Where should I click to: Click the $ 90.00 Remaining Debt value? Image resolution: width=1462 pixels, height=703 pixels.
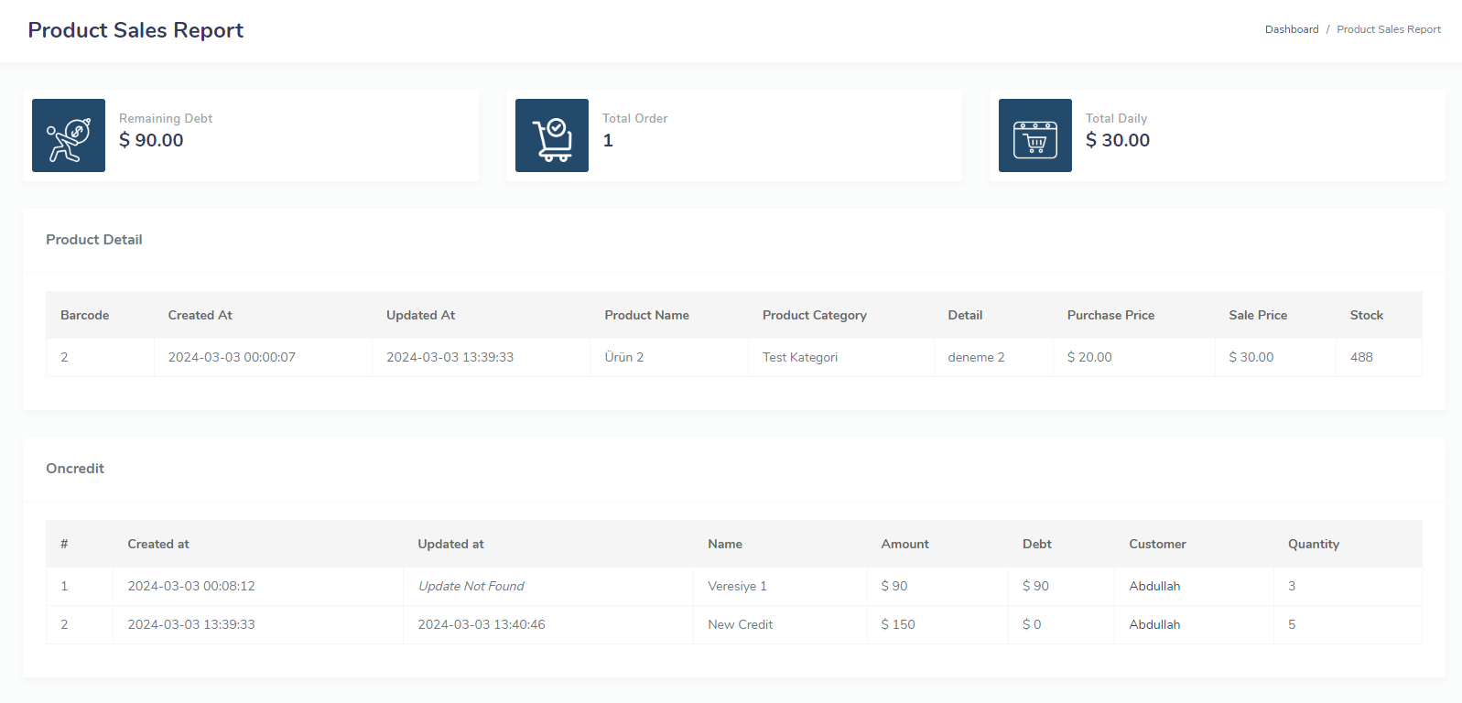coord(151,140)
